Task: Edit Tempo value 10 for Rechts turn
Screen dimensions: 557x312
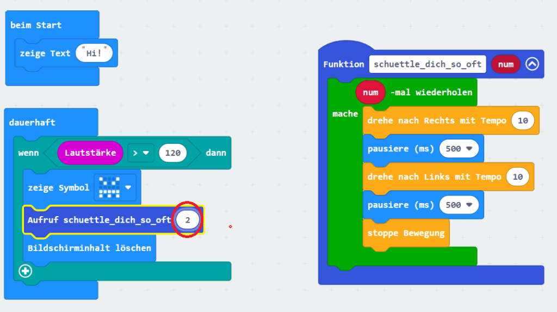Action: coord(523,120)
